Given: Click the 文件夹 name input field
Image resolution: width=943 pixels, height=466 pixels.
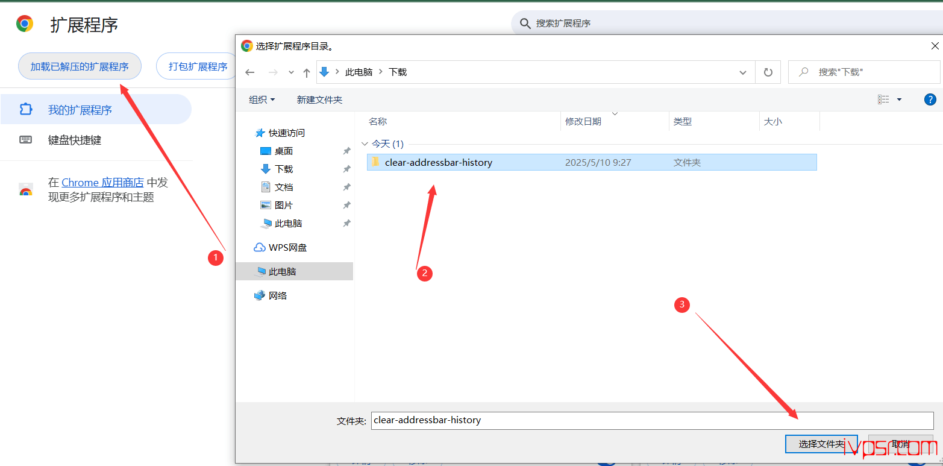Looking at the screenshot, I should [652, 420].
